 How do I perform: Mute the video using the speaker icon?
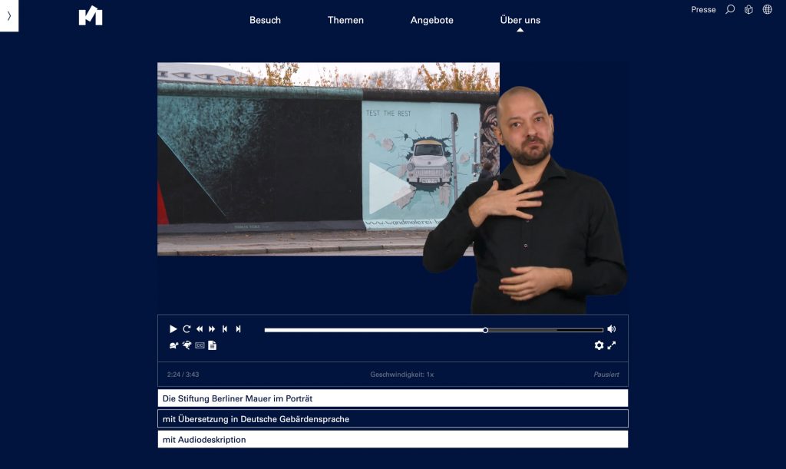tap(612, 329)
